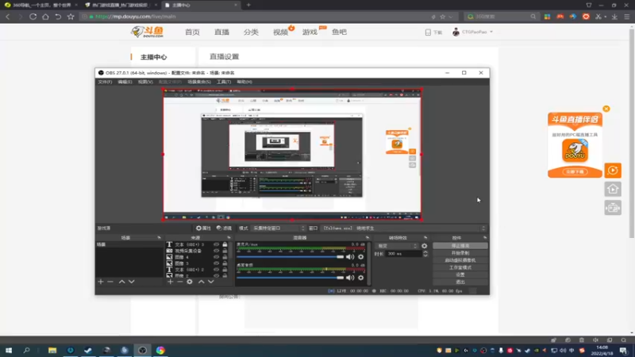Toggle lock on Image 4 source
635x357 pixels.
[x=225, y=257]
